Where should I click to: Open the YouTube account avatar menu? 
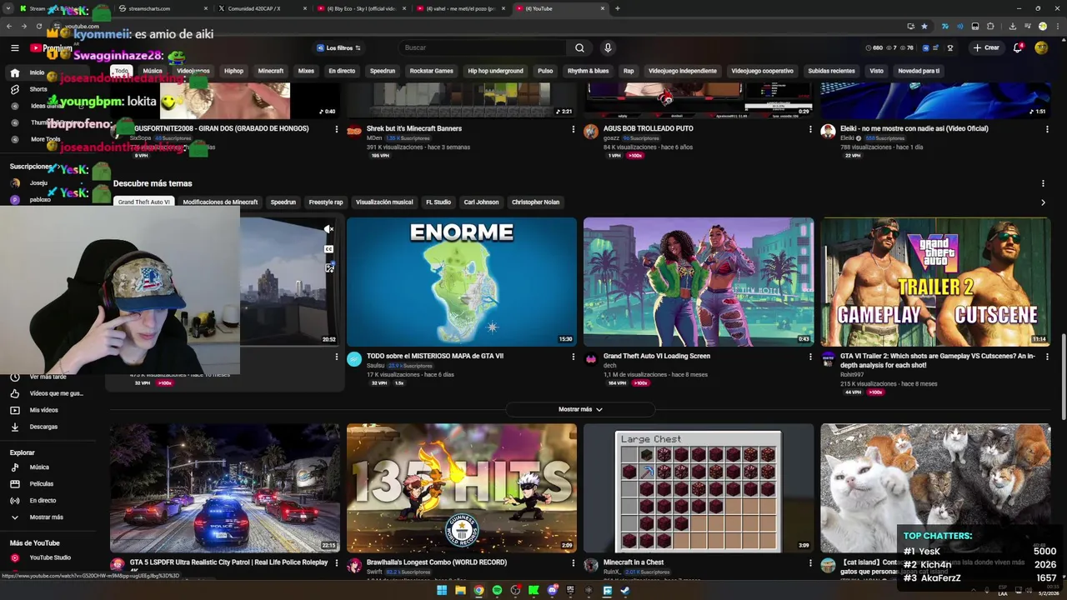[x=1041, y=48]
